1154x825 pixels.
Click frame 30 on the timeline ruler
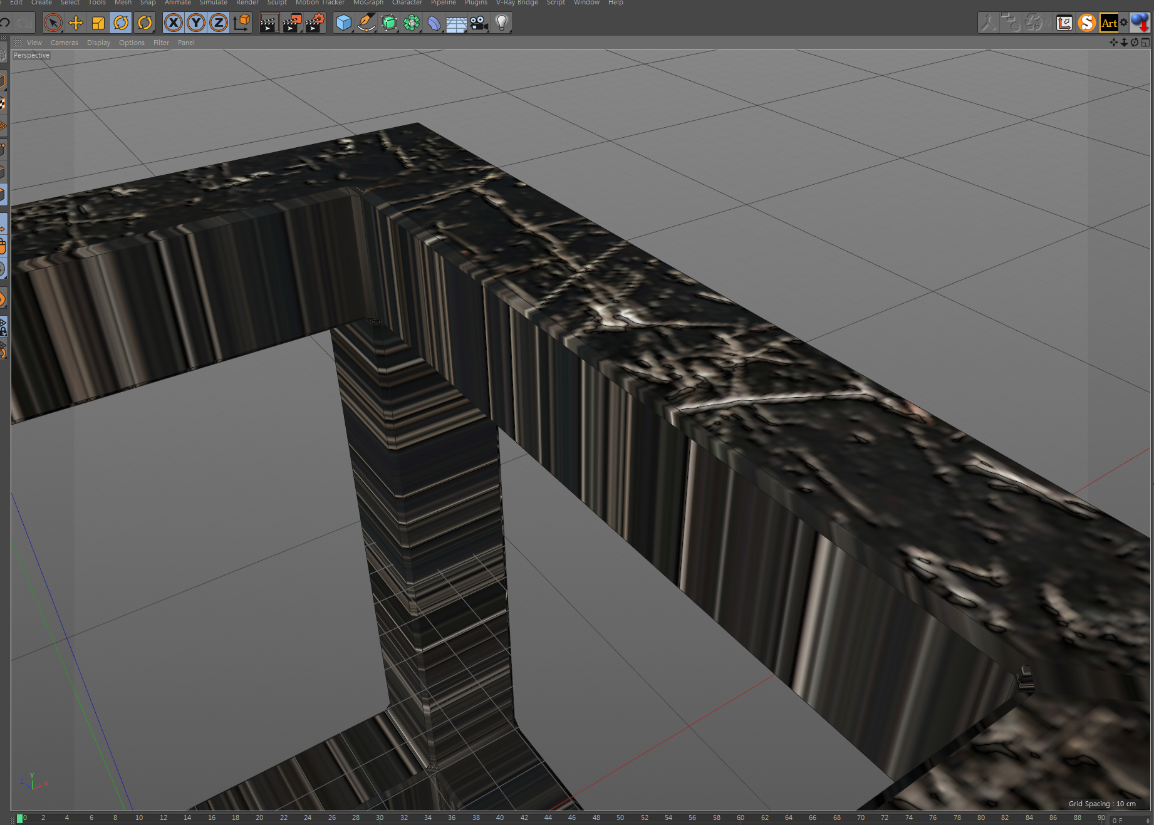point(380,817)
